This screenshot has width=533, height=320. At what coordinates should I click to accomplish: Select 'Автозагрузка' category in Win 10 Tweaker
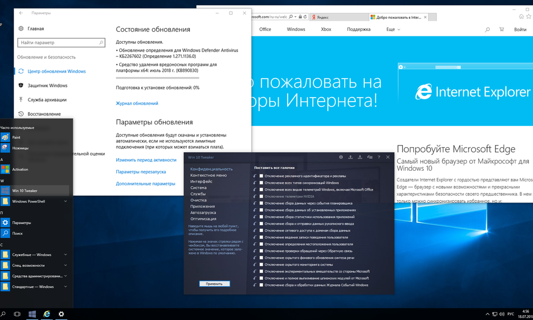[203, 212]
